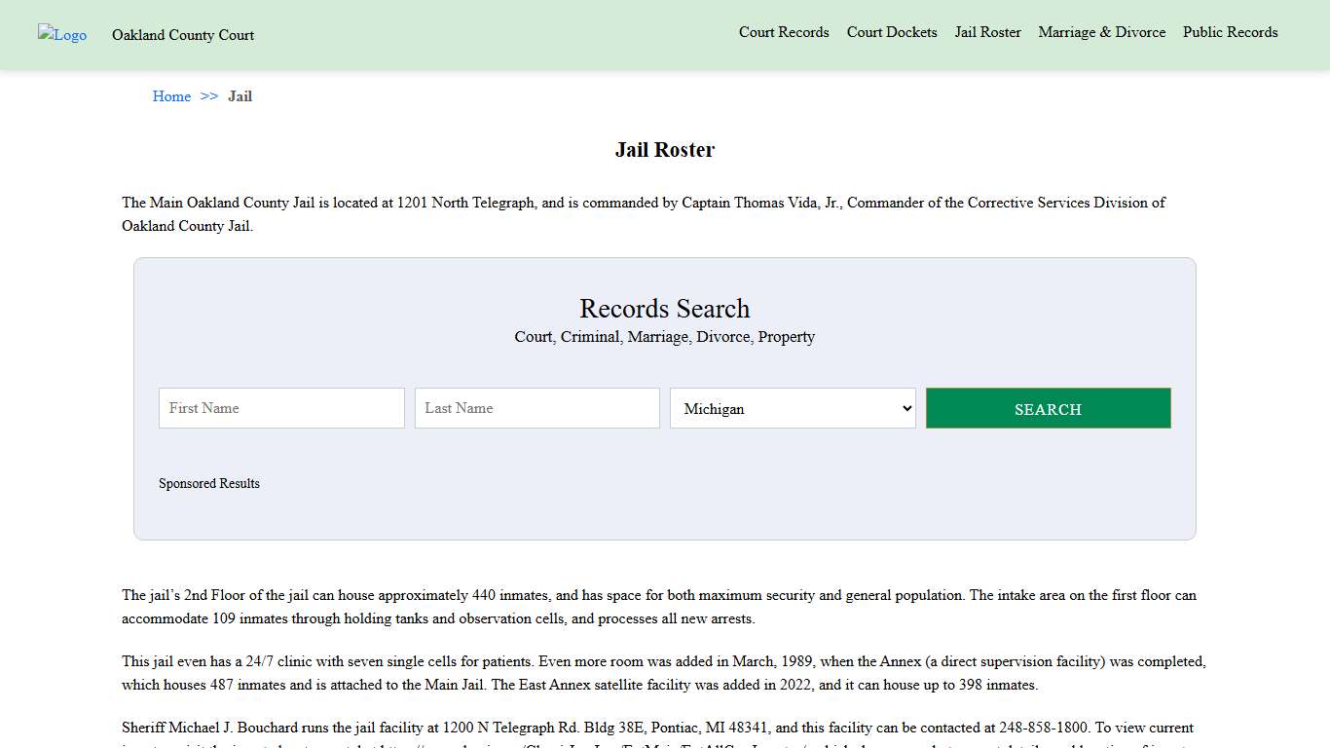Click the Jail breadcrumb label
The width and height of the screenshot is (1330, 748).
pos(240,96)
